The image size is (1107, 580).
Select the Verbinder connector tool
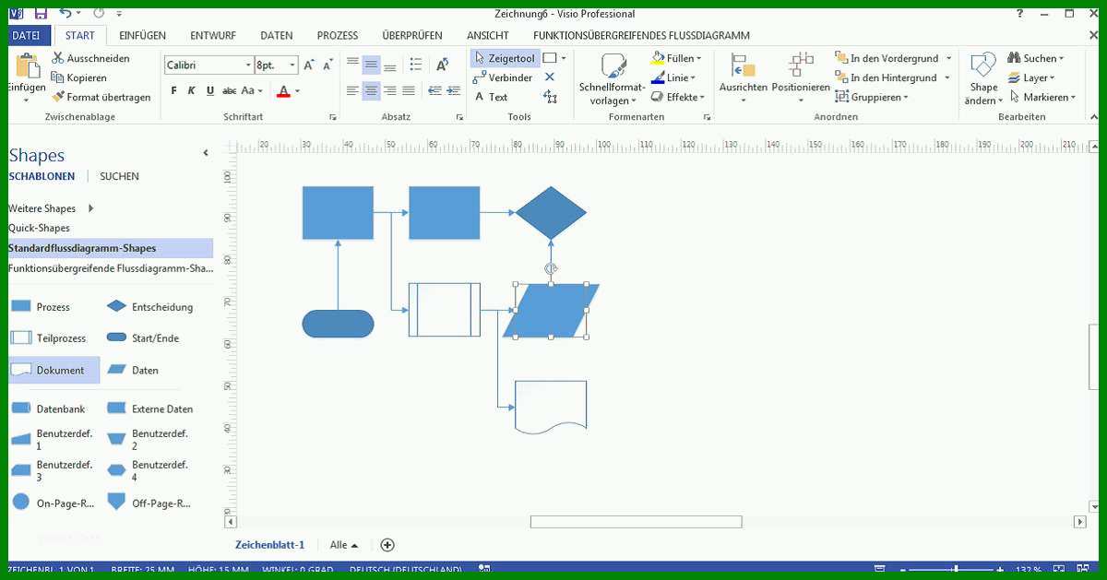[x=504, y=77]
